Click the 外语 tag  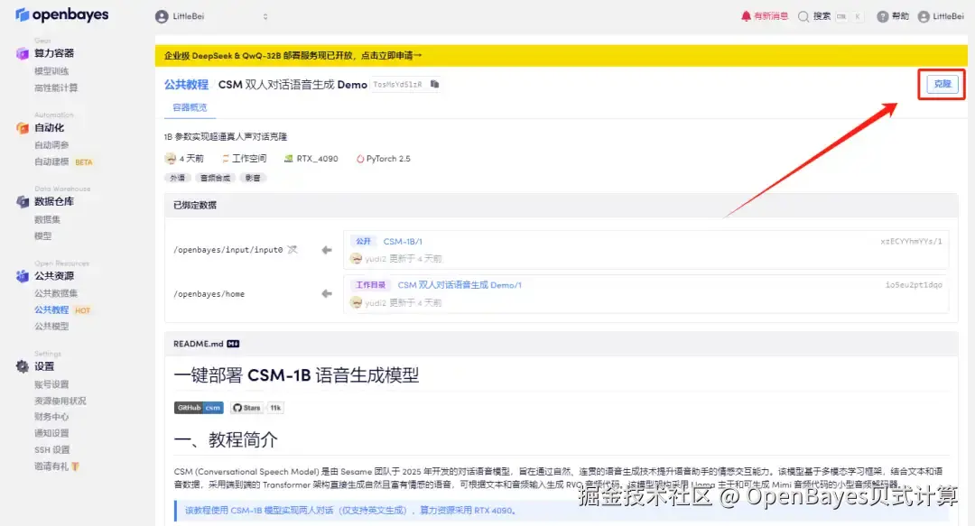(x=178, y=178)
